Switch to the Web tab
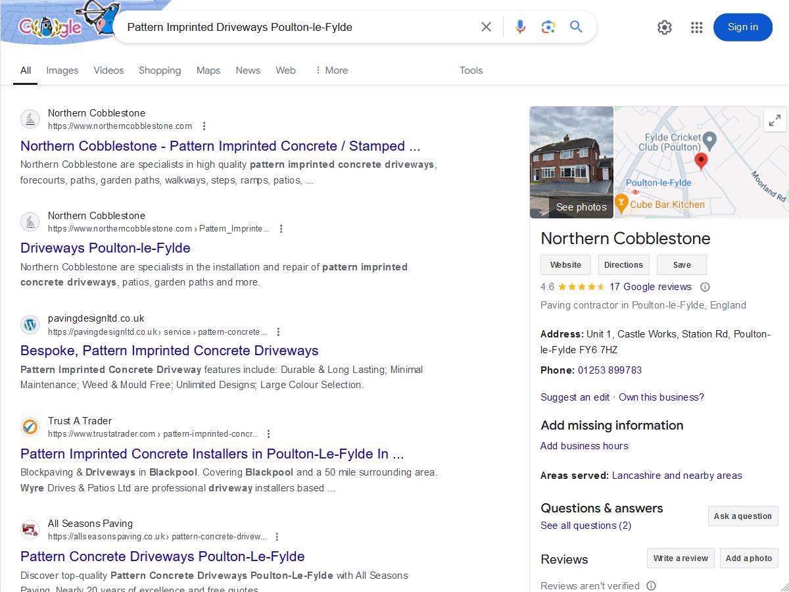 pos(285,70)
